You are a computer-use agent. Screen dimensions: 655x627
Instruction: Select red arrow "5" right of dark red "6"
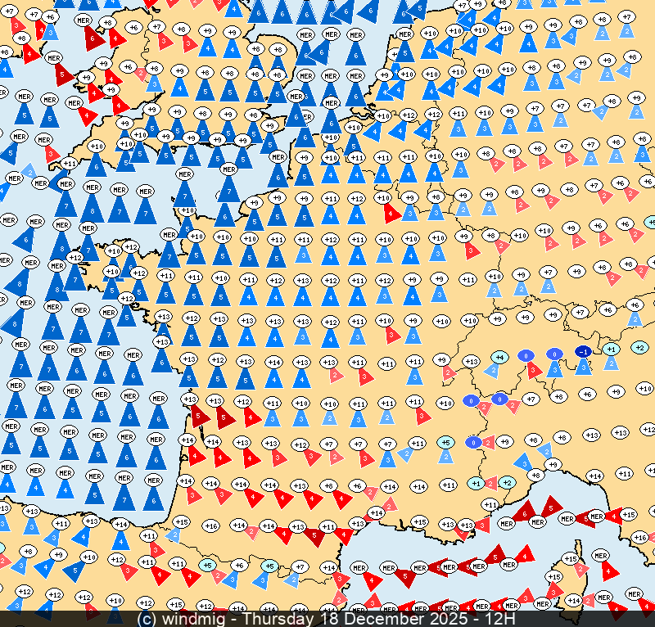click(552, 507)
